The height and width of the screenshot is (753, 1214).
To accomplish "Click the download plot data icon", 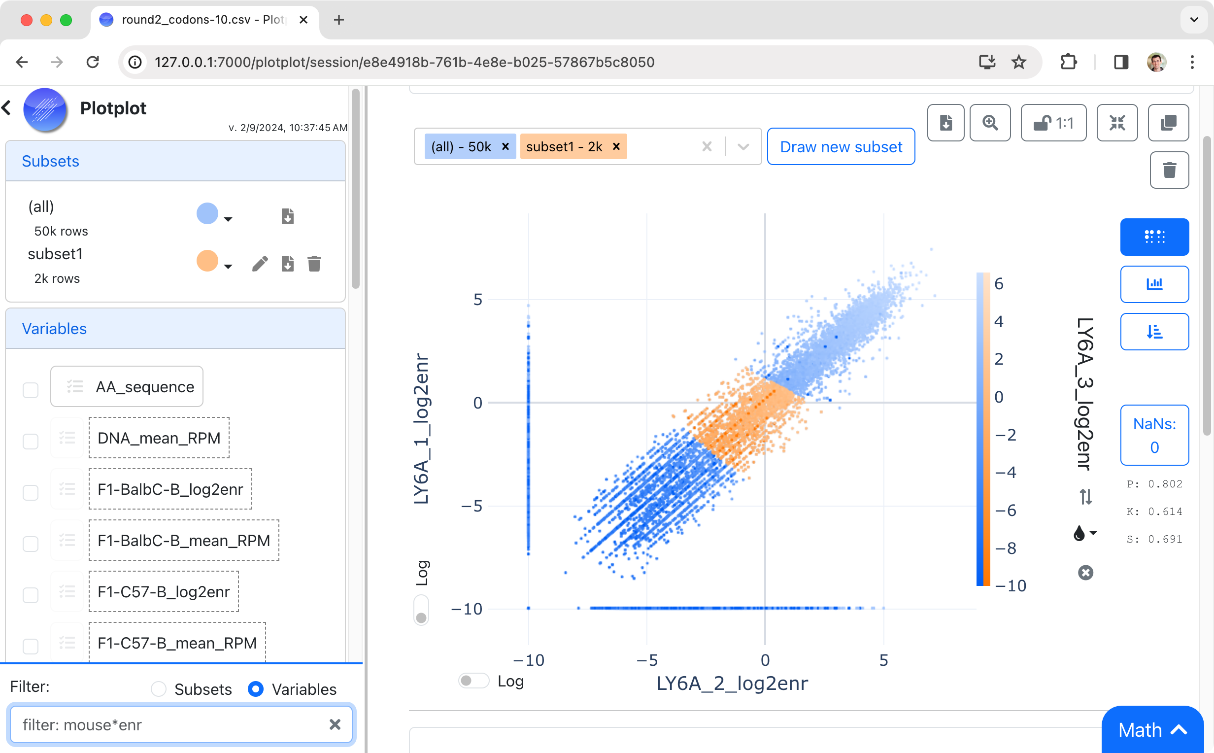I will 945,123.
